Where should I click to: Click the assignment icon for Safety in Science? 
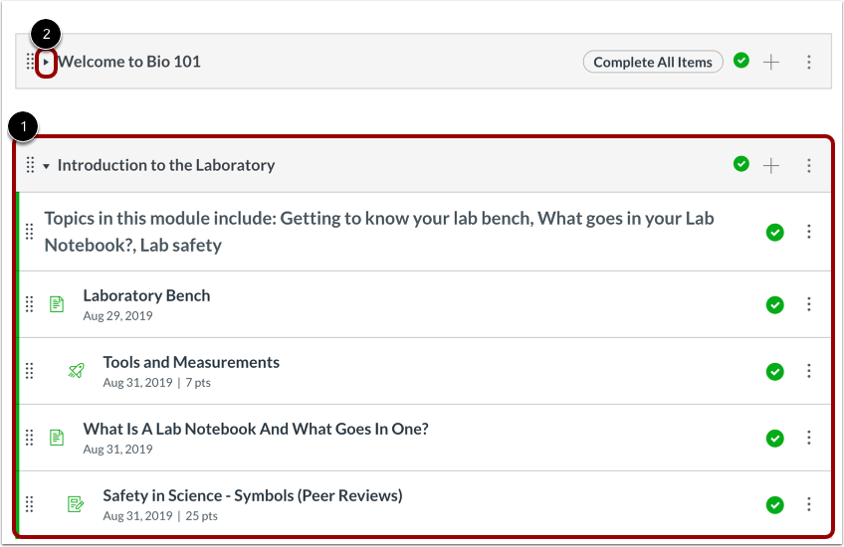[77, 504]
